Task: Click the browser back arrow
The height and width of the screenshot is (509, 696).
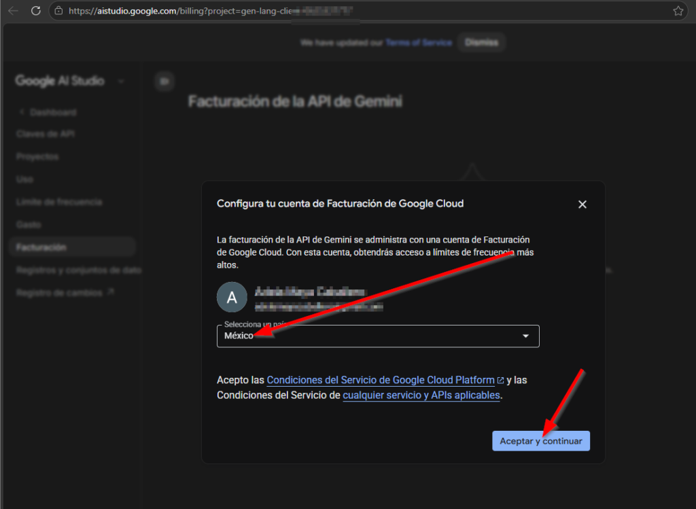Action: pyautogui.click(x=13, y=11)
